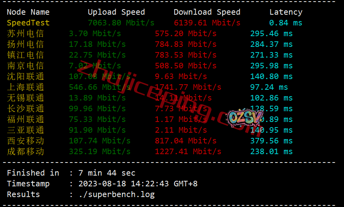Click the 379.56 ms latency value
This screenshot has width=344, height=207.
pos(271,141)
